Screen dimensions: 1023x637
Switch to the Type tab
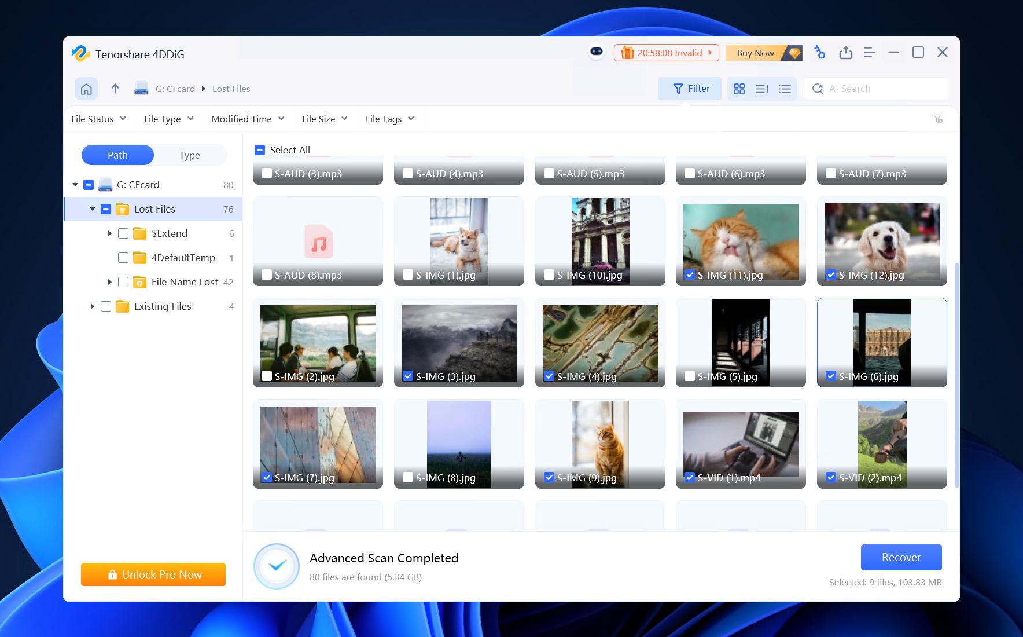pos(189,155)
